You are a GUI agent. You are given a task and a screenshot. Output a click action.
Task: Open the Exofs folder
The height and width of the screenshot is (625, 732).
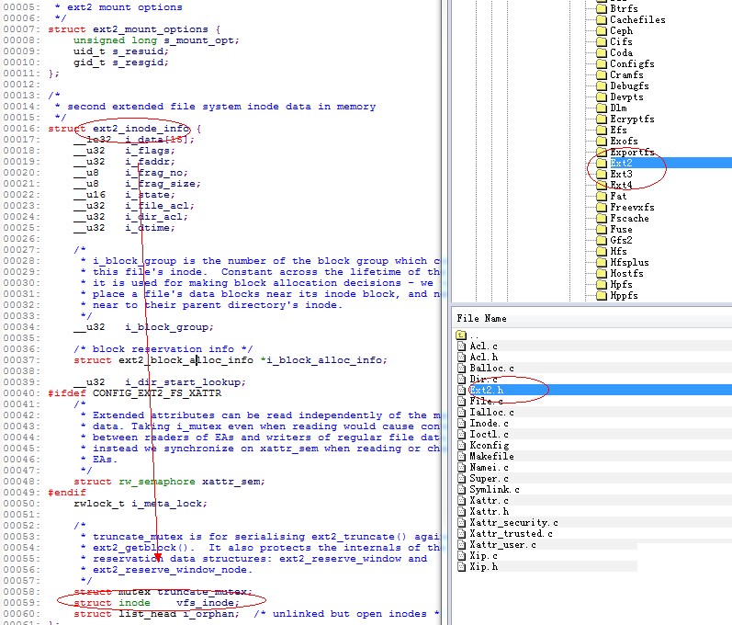(624, 141)
